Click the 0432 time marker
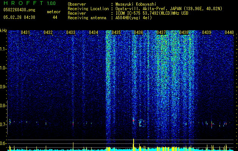Image resolution: width=238 pixels, height=151 pixels. [48, 32]
